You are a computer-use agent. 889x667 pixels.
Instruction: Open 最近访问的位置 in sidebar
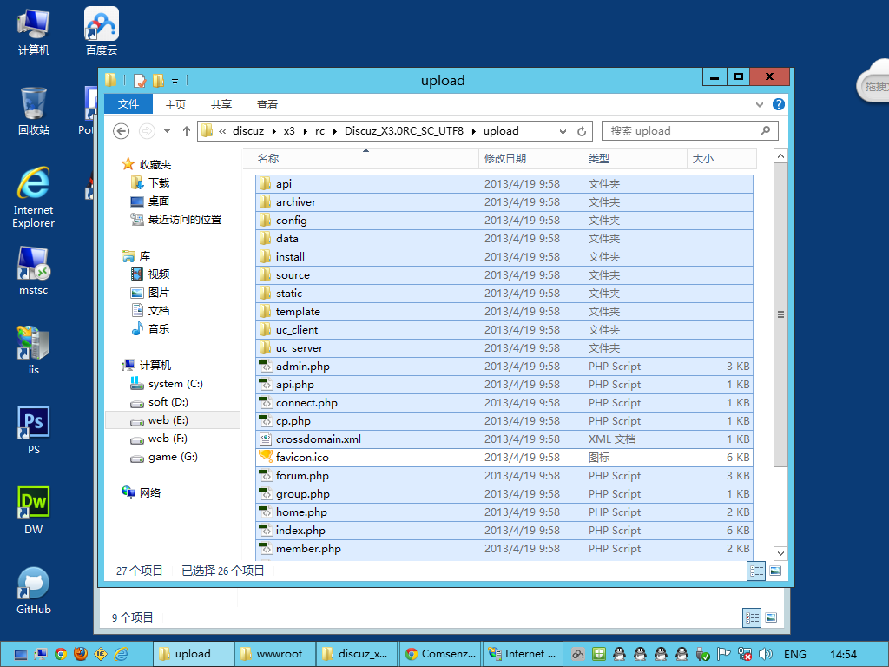176,219
